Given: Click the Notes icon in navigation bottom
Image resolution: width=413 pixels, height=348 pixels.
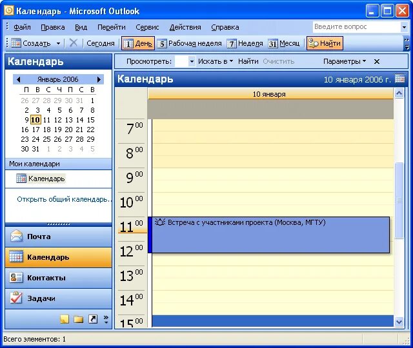Looking at the screenshot, I should 65,319.
